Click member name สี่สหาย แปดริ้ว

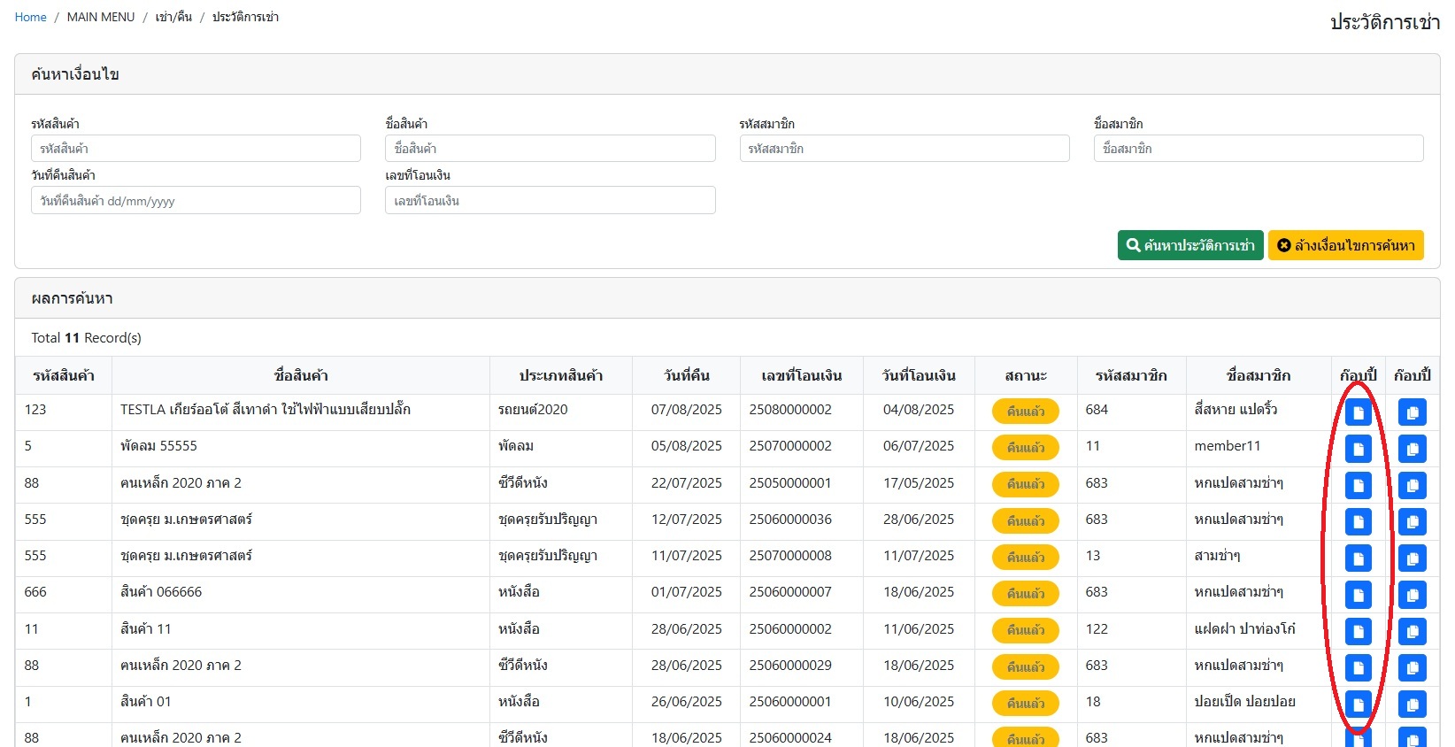(x=1236, y=409)
